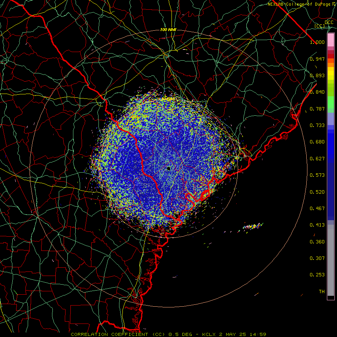337x337 pixels.
Task: Click the [CC] units label
Action: (x=319, y=26)
